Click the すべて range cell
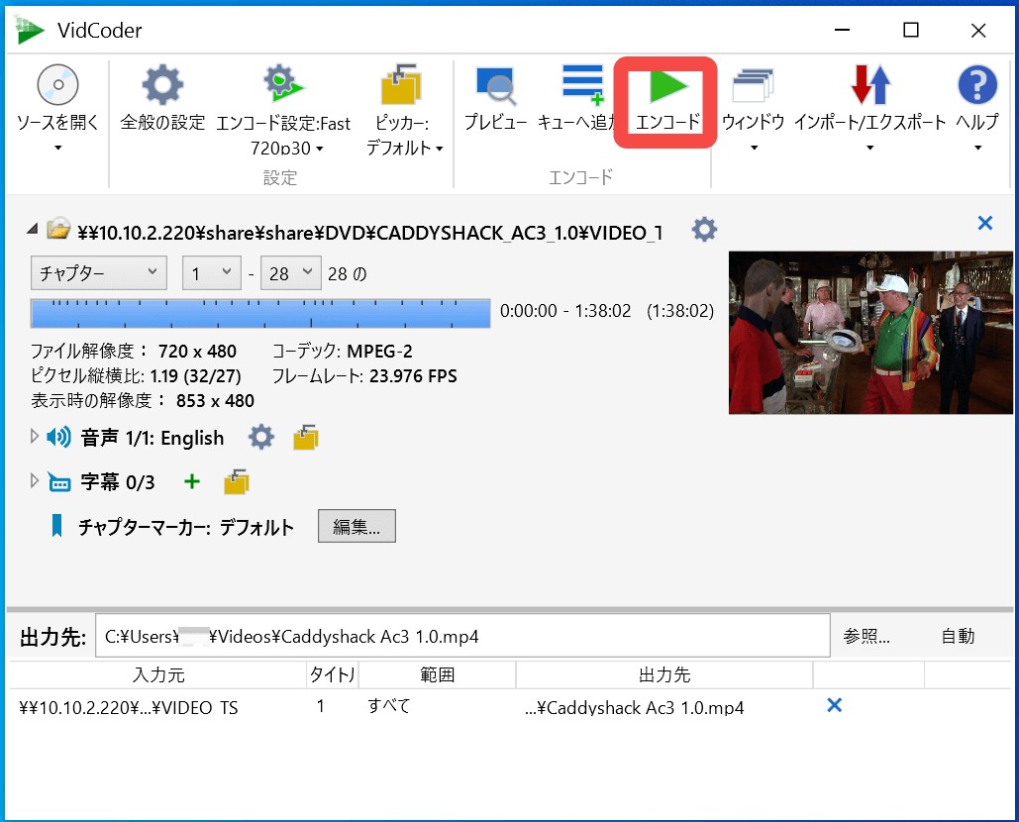 388,706
